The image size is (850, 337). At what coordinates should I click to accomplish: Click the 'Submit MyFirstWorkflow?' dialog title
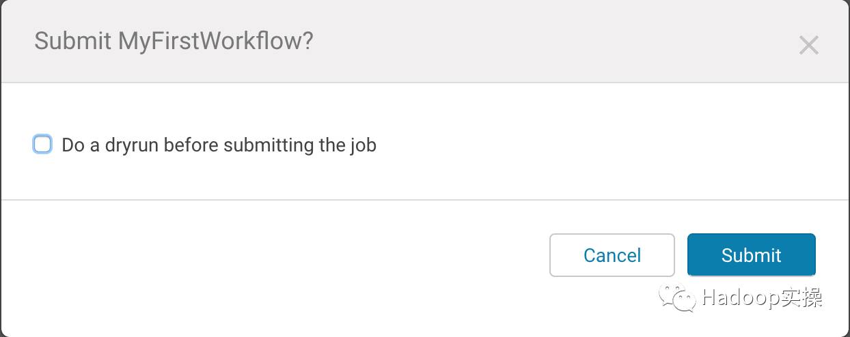click(174, 41)
